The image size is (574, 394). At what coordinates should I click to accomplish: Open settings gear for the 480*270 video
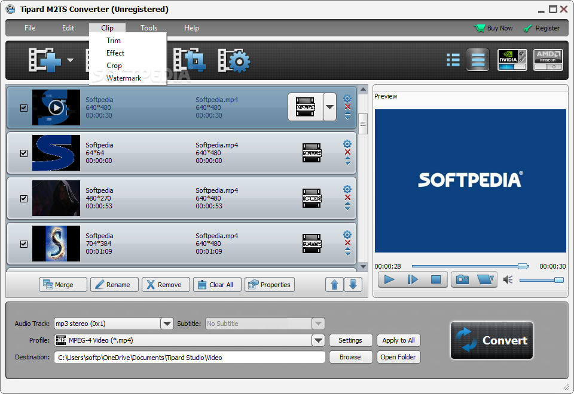coord(347,189)
